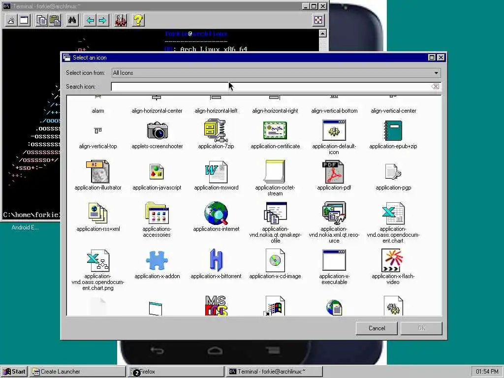Choose the application-epub+zip notebook icon
Image resolution: width=504 pixels, height=378 pixels.
point(393,130)
